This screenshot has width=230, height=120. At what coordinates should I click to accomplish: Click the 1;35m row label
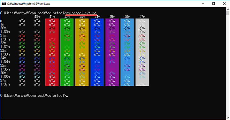point(5,69)
